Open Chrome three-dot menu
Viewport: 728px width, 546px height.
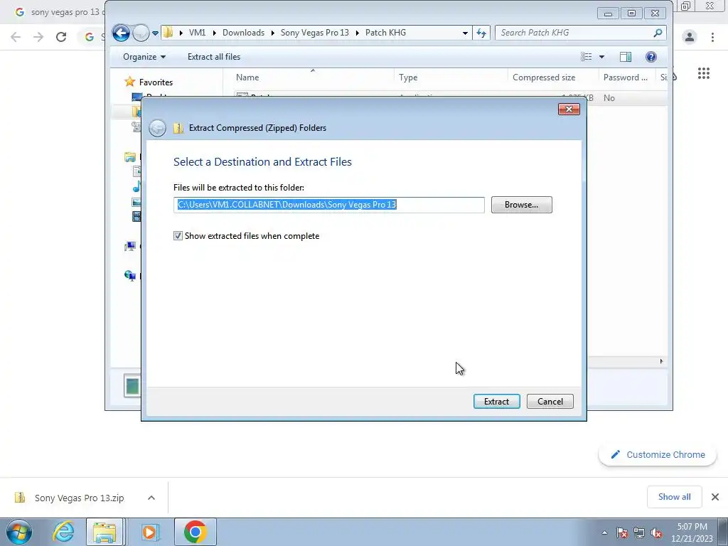(712, 37)
